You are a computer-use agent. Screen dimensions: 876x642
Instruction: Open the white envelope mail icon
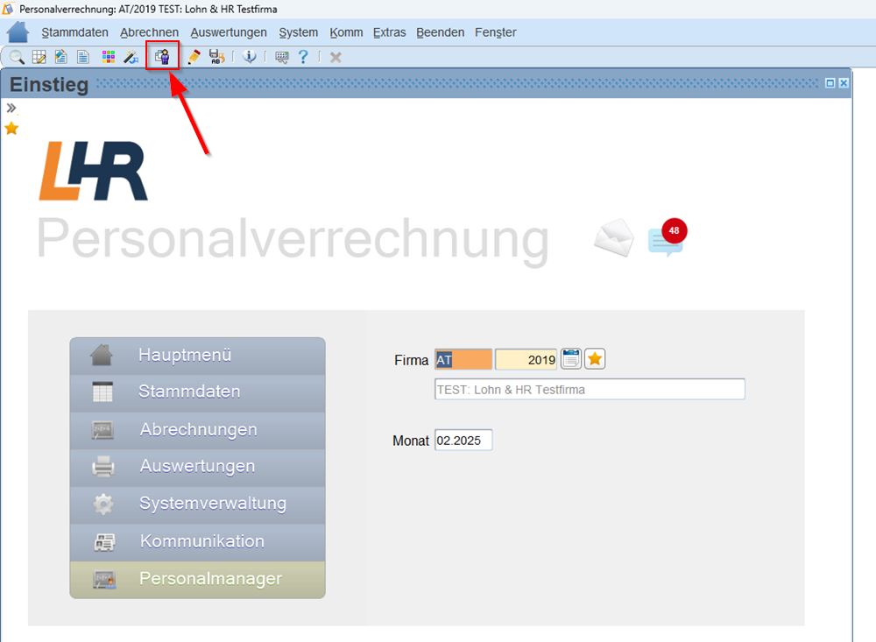[x=614, y=237]
